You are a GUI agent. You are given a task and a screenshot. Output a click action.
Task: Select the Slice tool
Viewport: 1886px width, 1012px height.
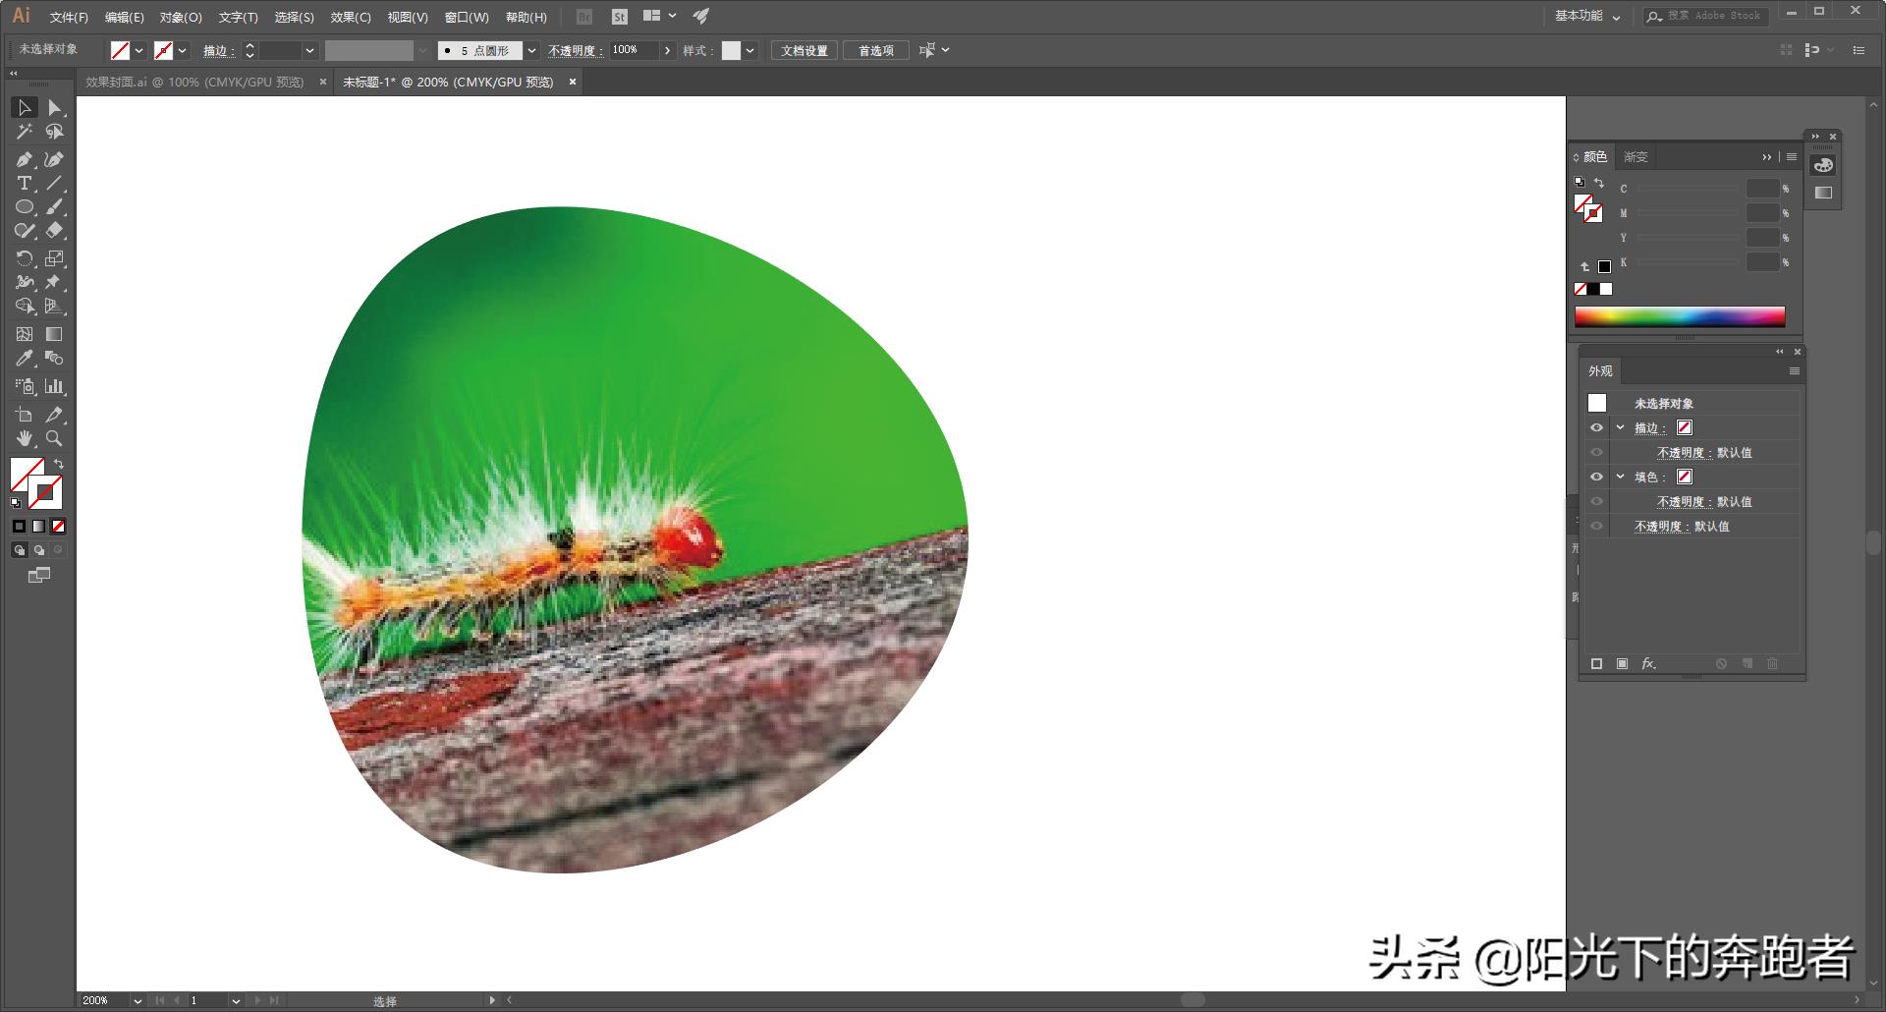click(55, 416)
